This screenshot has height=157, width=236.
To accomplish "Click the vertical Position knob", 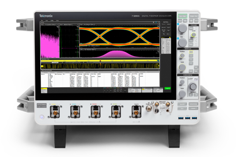I will click(182, 55).
